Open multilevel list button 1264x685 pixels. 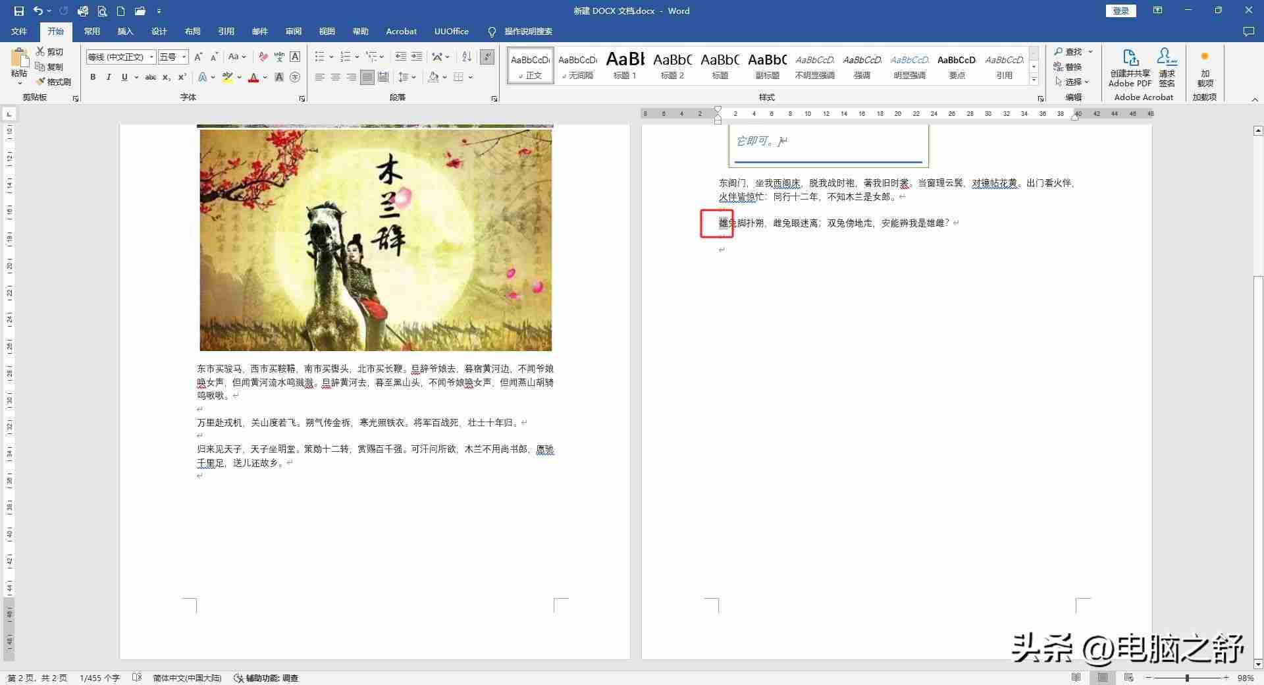372,57
